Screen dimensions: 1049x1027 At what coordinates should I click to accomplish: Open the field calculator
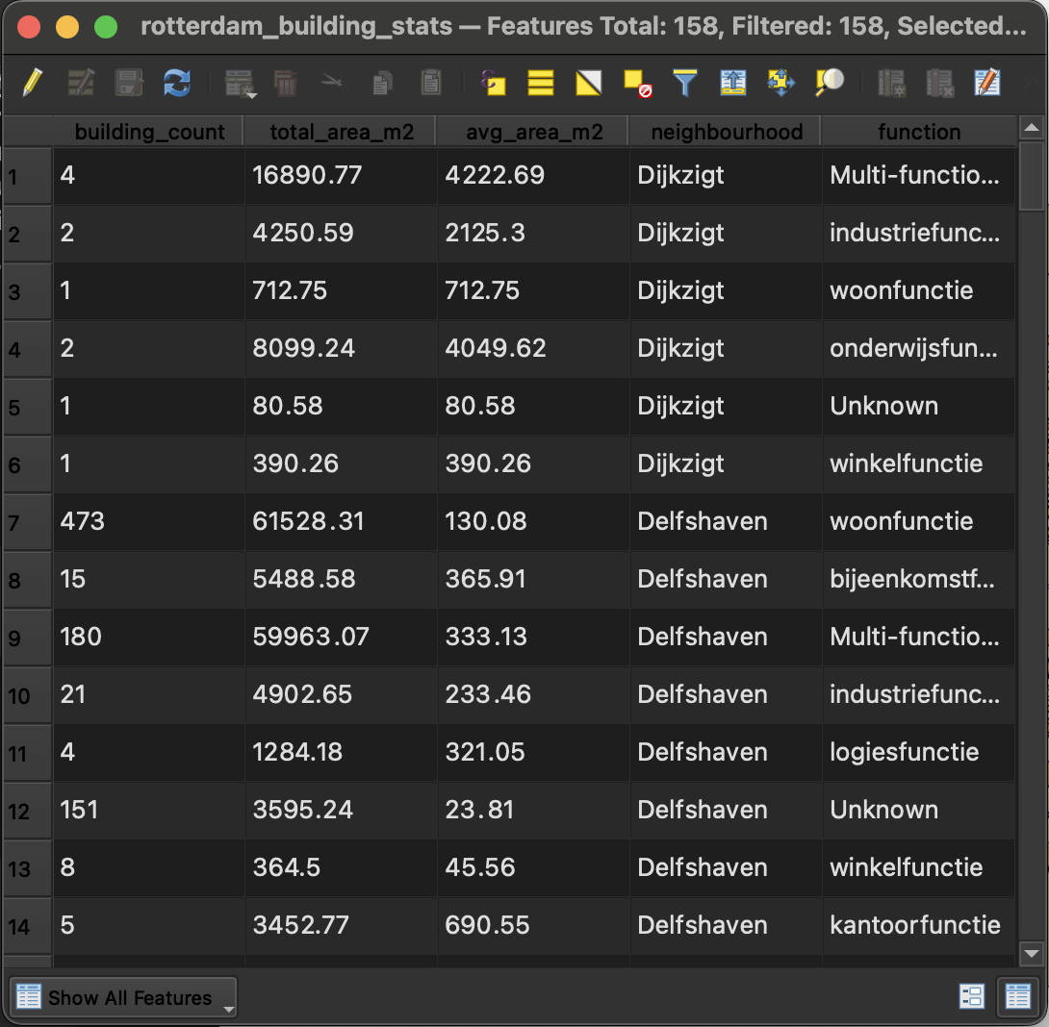(987, 83)
